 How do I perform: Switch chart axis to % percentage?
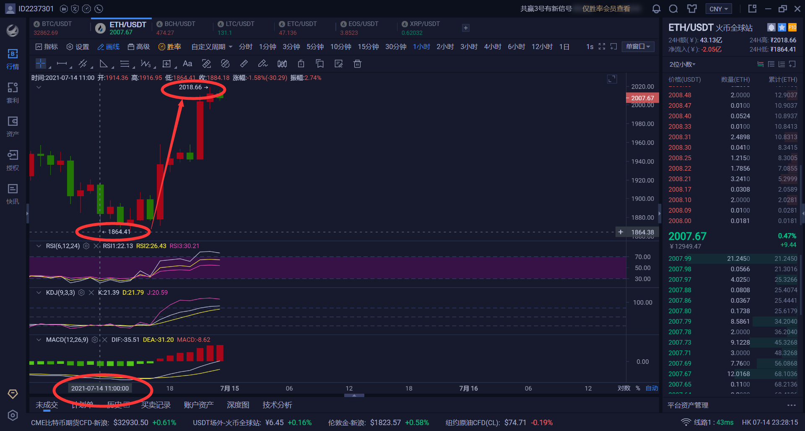[638, 388]
